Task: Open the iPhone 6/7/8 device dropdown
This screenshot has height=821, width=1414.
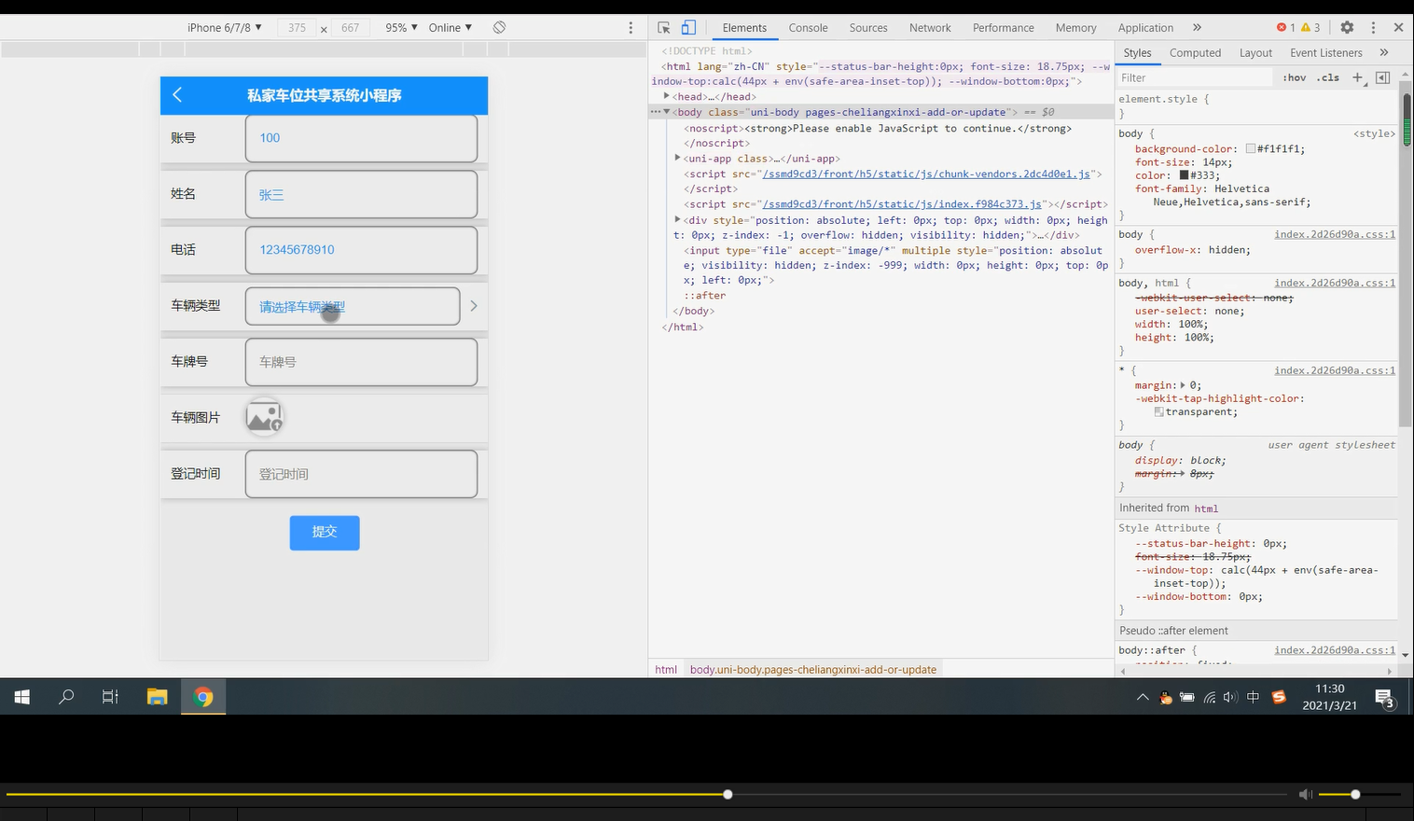Action: tap(225, 28)
